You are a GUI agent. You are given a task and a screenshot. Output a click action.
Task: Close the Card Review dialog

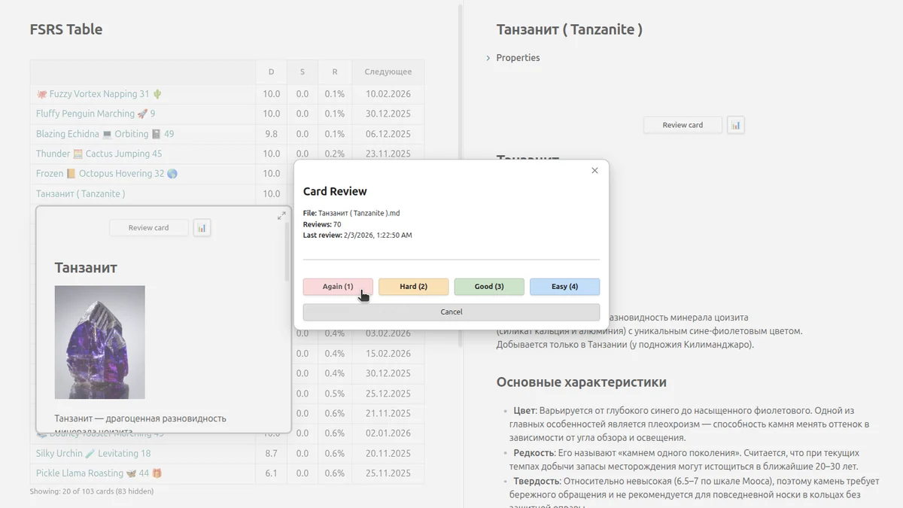[x=594, y=171]
